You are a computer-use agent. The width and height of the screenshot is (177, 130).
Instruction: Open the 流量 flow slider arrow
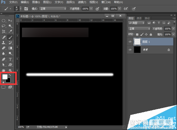pyautogui.click(x=119, y=9)
